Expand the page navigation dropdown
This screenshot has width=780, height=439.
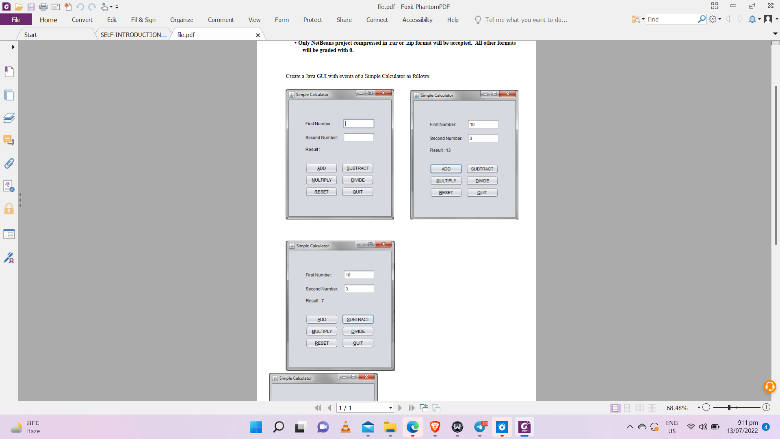click(390, 408)
